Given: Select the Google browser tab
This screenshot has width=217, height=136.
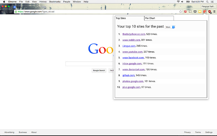Looking at the screenshot, I should pos(26,7).
